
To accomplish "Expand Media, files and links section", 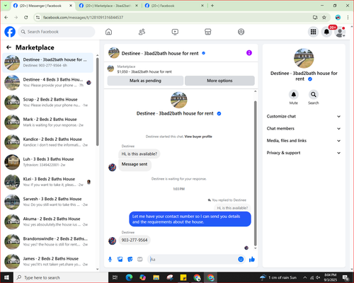I will coord(304,141).
